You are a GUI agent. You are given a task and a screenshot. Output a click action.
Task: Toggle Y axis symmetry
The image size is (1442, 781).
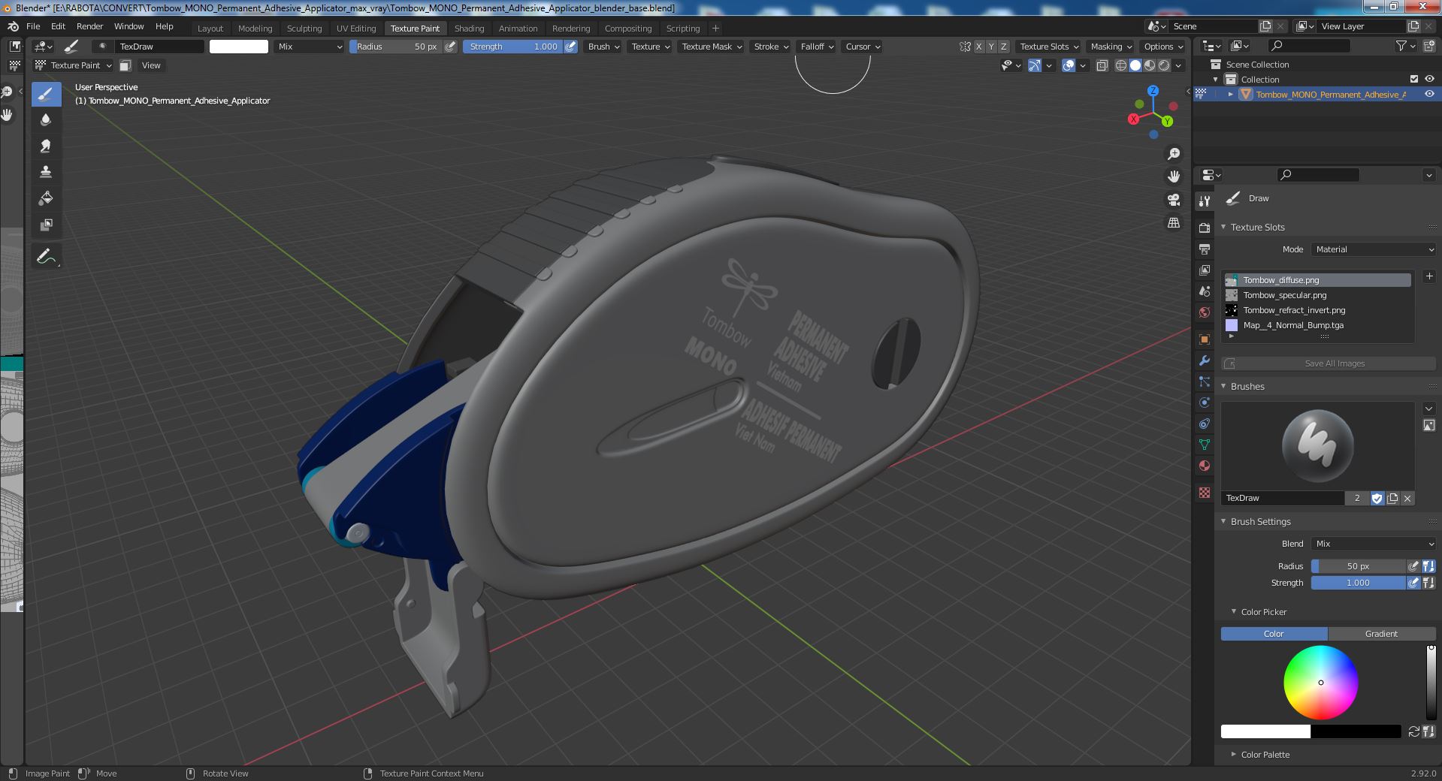(991, 47)
